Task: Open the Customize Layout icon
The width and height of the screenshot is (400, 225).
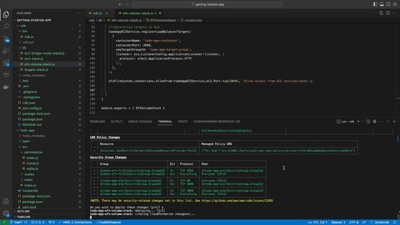Action: tap(395, 4)
